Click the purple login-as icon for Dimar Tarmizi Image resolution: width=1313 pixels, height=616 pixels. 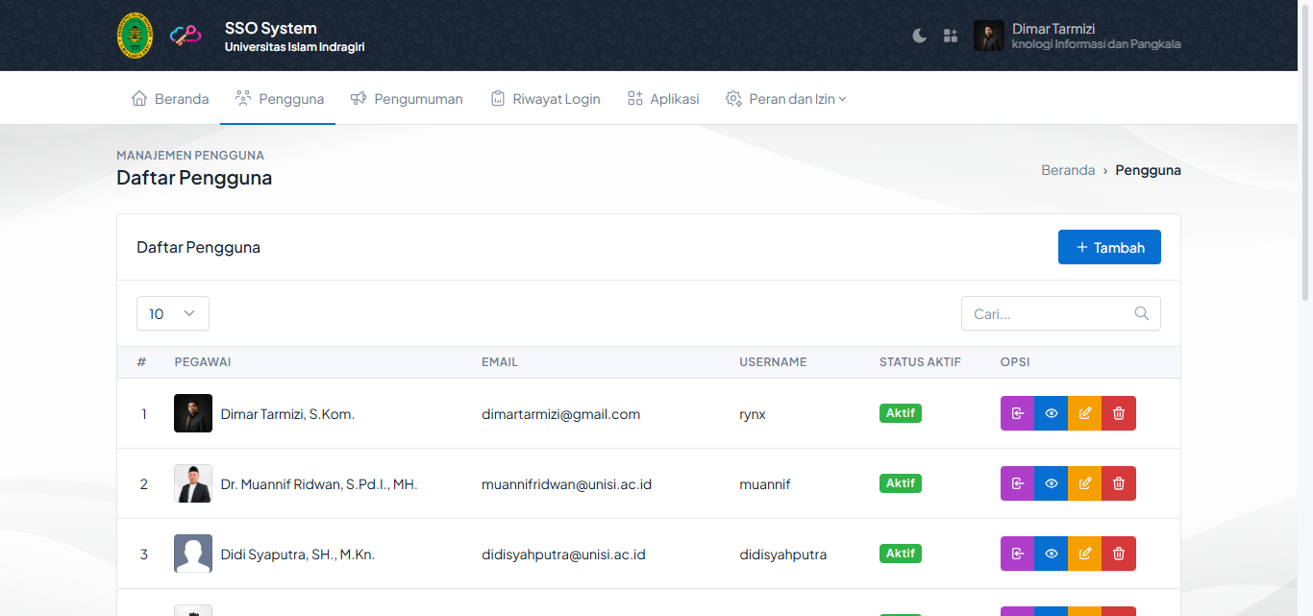coord(1017,413)
